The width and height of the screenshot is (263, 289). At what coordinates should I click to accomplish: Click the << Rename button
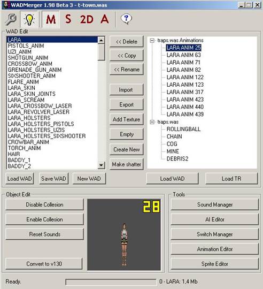tap(127, 70)
